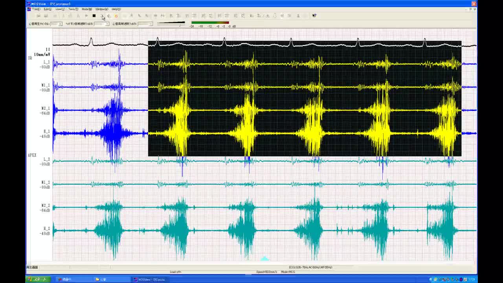The width and height of the screenshot is (503, 283).
Task: Click the MCGView application icon in menu bar
Action: coord(29,9)
